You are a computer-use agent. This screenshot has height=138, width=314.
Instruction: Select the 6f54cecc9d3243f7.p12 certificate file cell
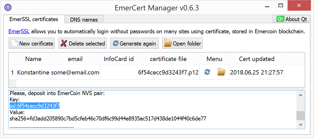168,72
